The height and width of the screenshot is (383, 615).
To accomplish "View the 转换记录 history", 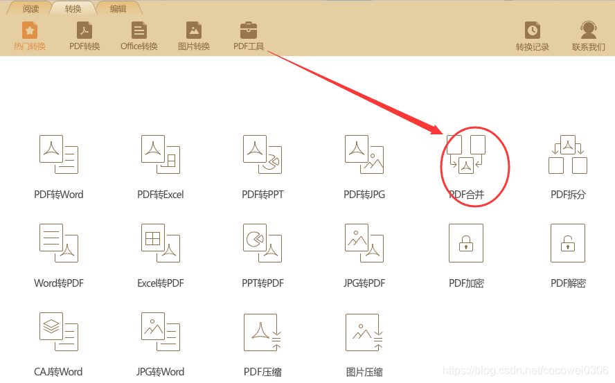I will pos(533,36).
